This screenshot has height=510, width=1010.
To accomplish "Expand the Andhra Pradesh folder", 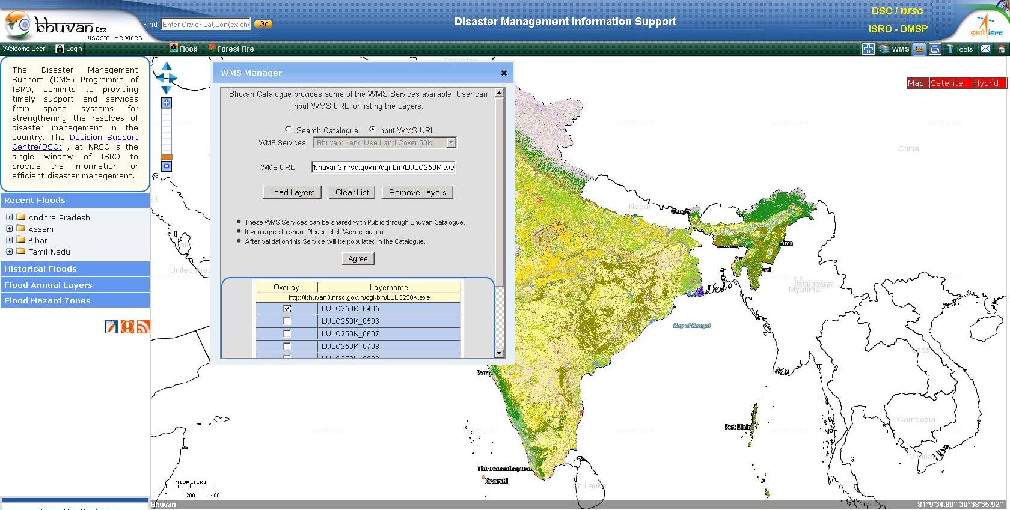I will pyautogui.click(x=9, y=217).
